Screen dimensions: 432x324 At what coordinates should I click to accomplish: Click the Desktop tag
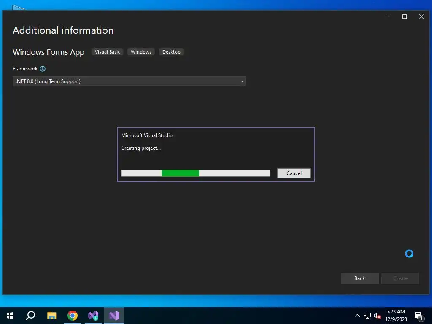tap(171, 52)
